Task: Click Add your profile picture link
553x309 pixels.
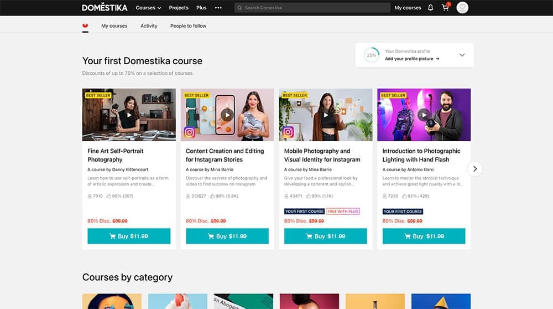Action: [x=412, y=59]
